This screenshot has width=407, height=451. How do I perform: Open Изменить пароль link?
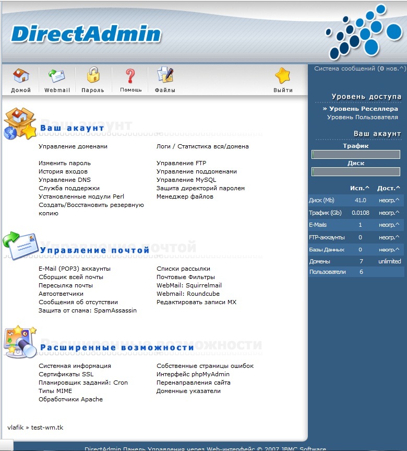click(x=65, y=163)
